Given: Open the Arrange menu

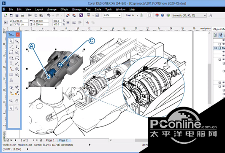Looking at the screenshot, I should coord(52,9).
